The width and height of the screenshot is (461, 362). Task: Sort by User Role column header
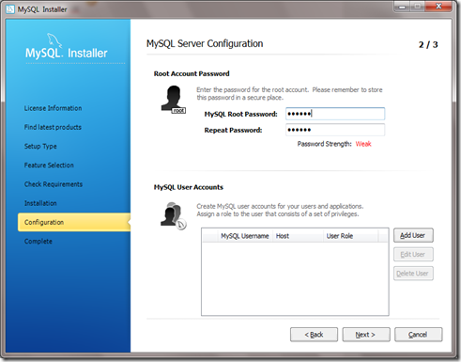[x=350, y=236]
